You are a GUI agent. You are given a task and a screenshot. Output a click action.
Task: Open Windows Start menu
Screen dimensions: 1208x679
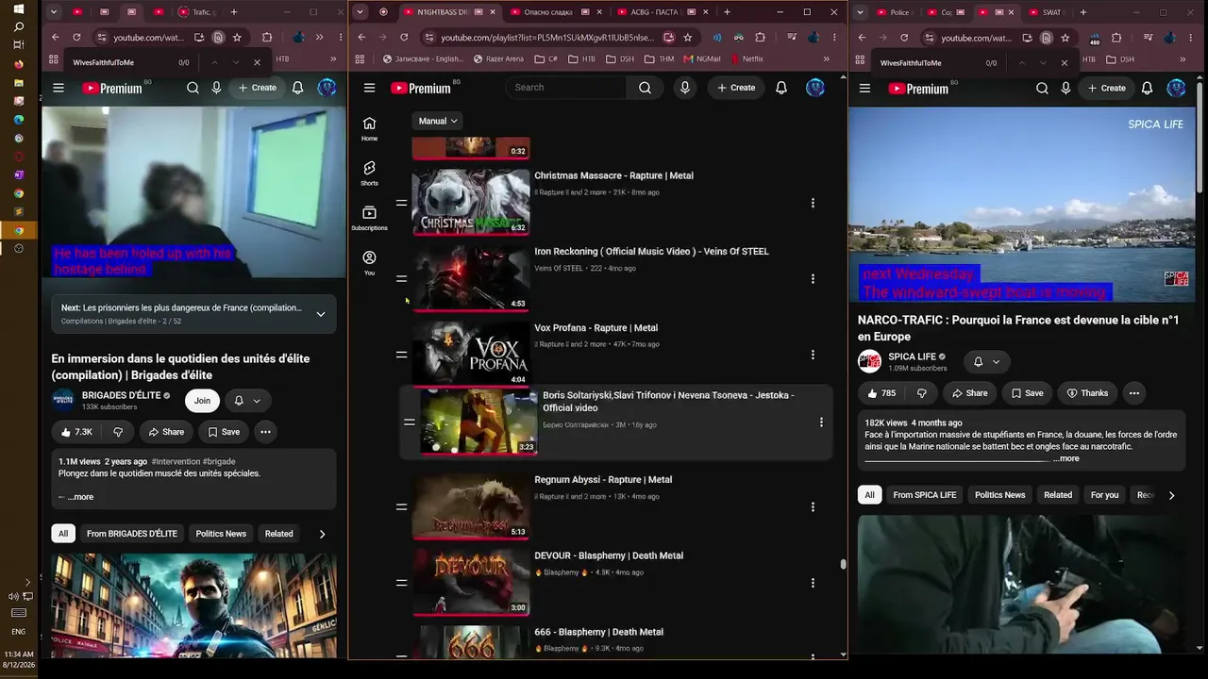click(19, 9)
